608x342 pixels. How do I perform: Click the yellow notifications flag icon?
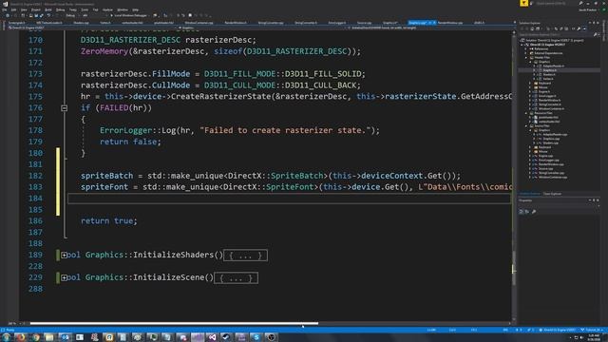(x=523, y=3)
